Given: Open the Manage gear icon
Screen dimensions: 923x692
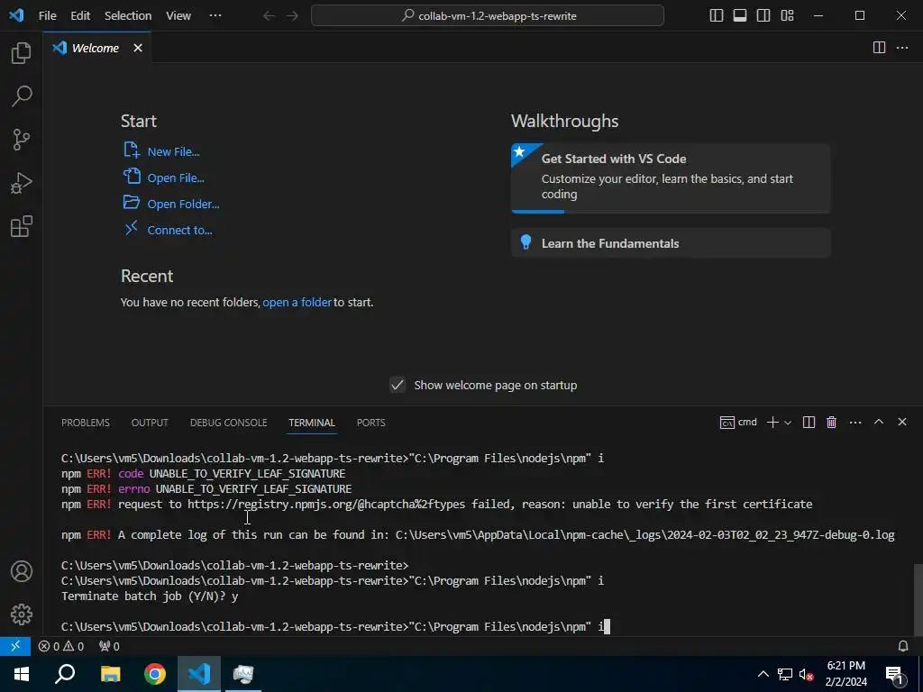Looking at the screenshot, I should coord(22,615).
